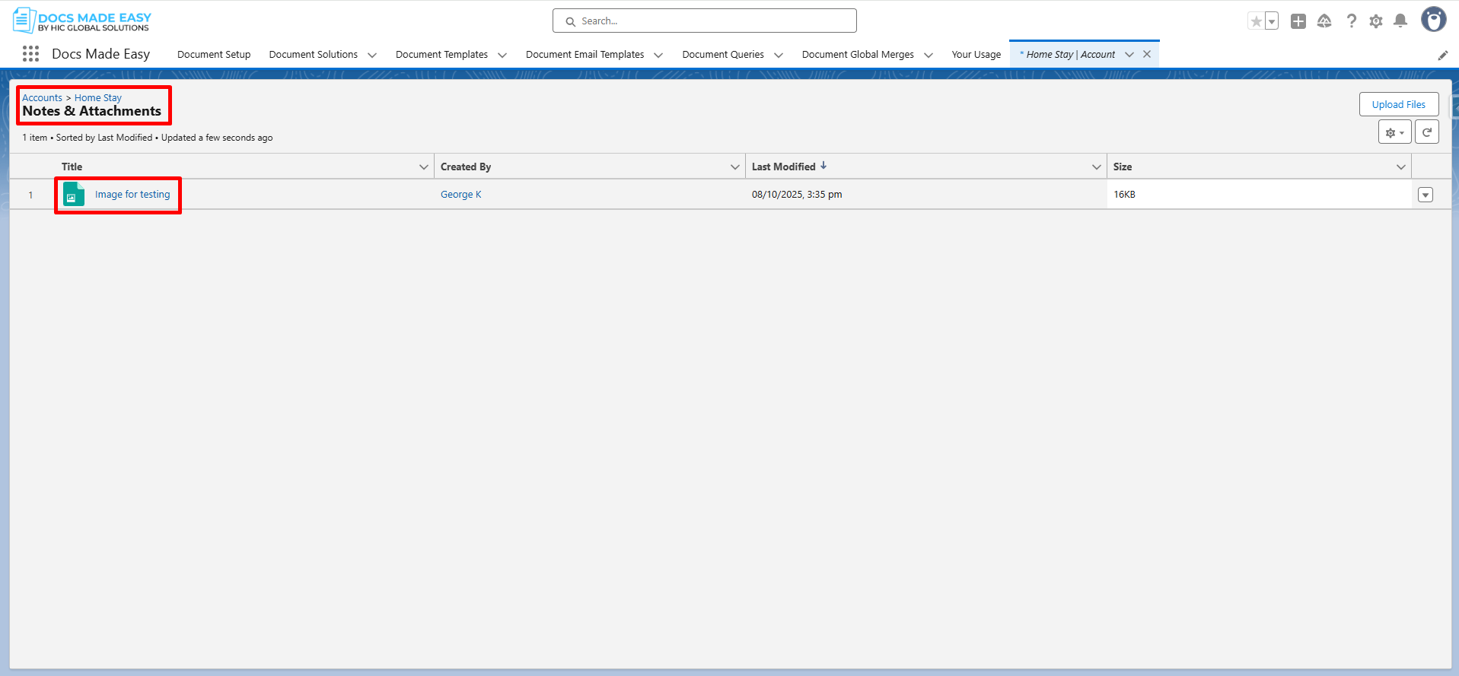1459x676 pixels.
Task: Open list view controls gear dropdown
Action: click(x=1394, y=132)
